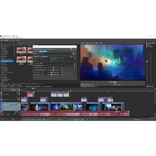Click the New project toolbar icon
Viewport: 156px width, 156px height.
(x=1, y=40)
